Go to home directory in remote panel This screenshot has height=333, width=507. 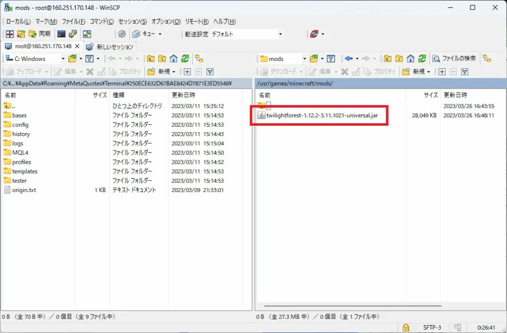410,58
